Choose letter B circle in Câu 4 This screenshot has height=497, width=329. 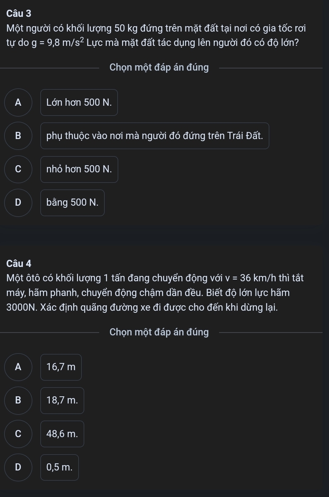coord(18,400)
